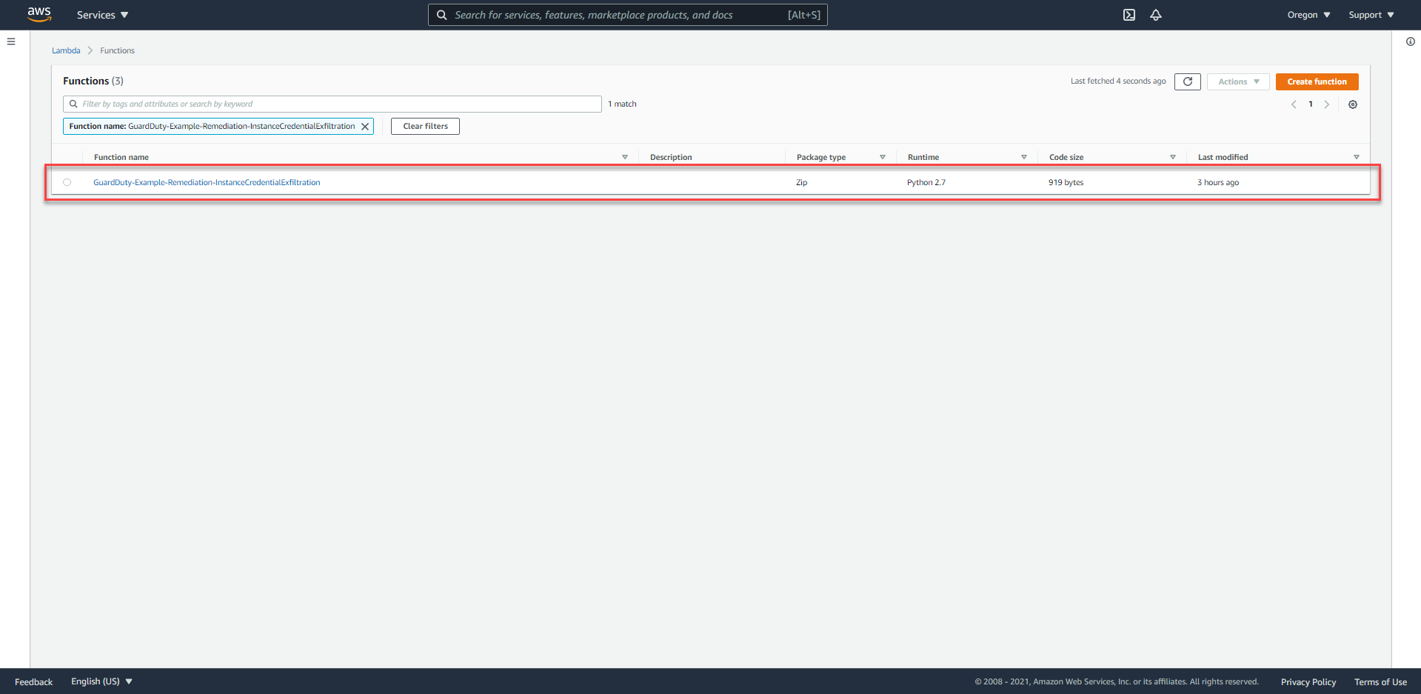Image resolution: width=1421 pixels, height=694 pixels.
Task: Open the Terms of Use link
Action: coord(1380,682)
